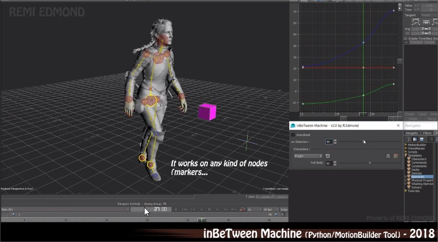Screen dimensions: 438x242
Task: Go to the start of the take
Action: click(185, 210)
